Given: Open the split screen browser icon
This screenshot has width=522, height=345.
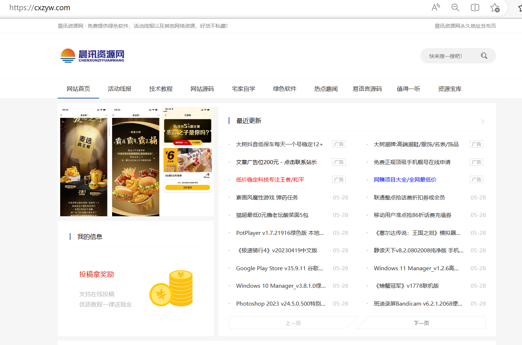Looking at the screenshot, I should tap(475, 7).
